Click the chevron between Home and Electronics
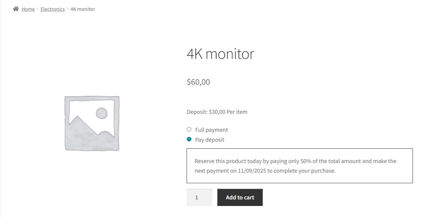The width and height of the screenshot is (447, 218). click(38, 9)
